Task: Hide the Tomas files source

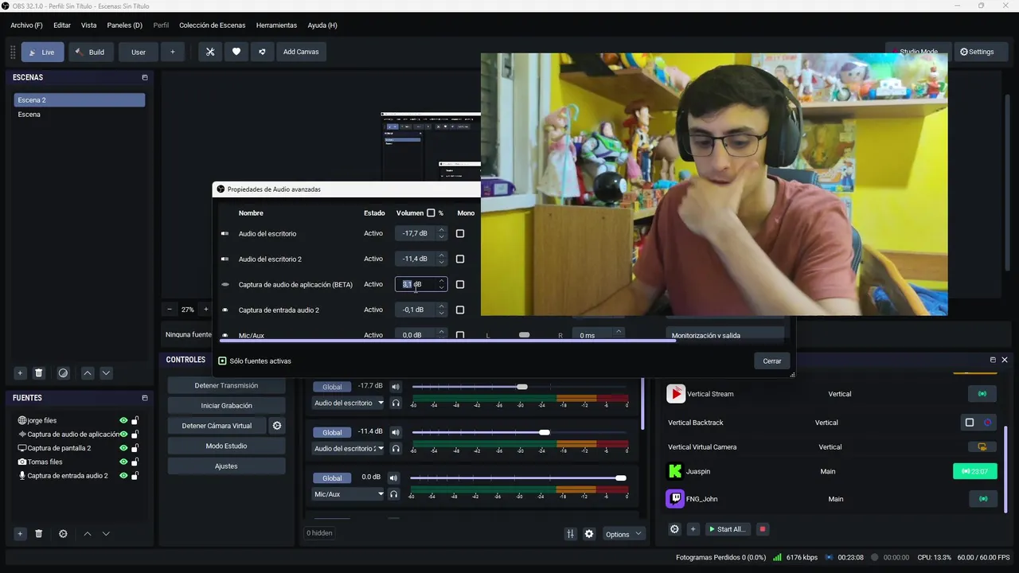Action: [x=123, y=462]
